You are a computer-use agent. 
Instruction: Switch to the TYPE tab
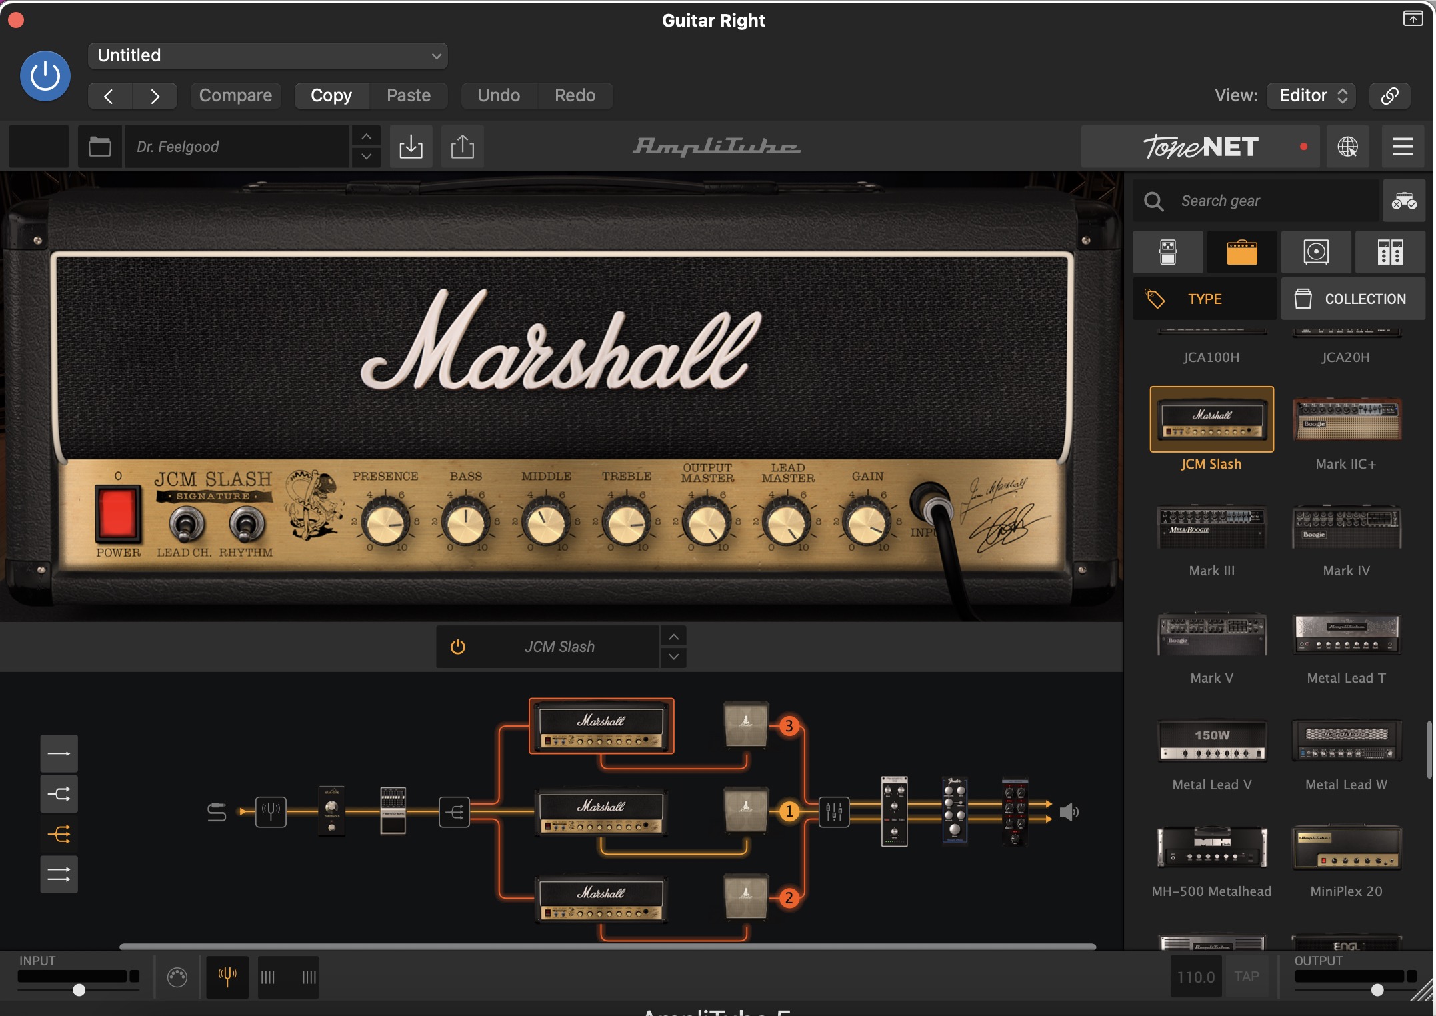(1205, 299)
